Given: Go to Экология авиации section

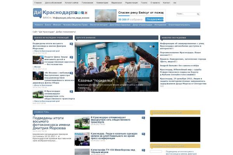Looking at the screenshot, I should [99, 25].
